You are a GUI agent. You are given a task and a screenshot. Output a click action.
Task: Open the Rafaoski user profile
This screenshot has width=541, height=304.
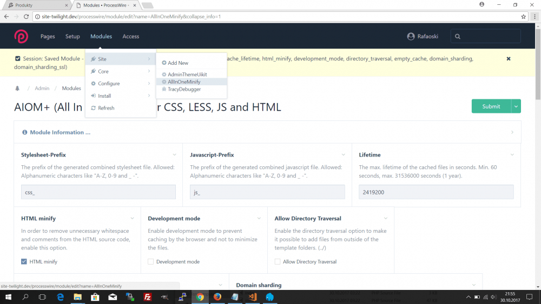(x=424, y=36)
